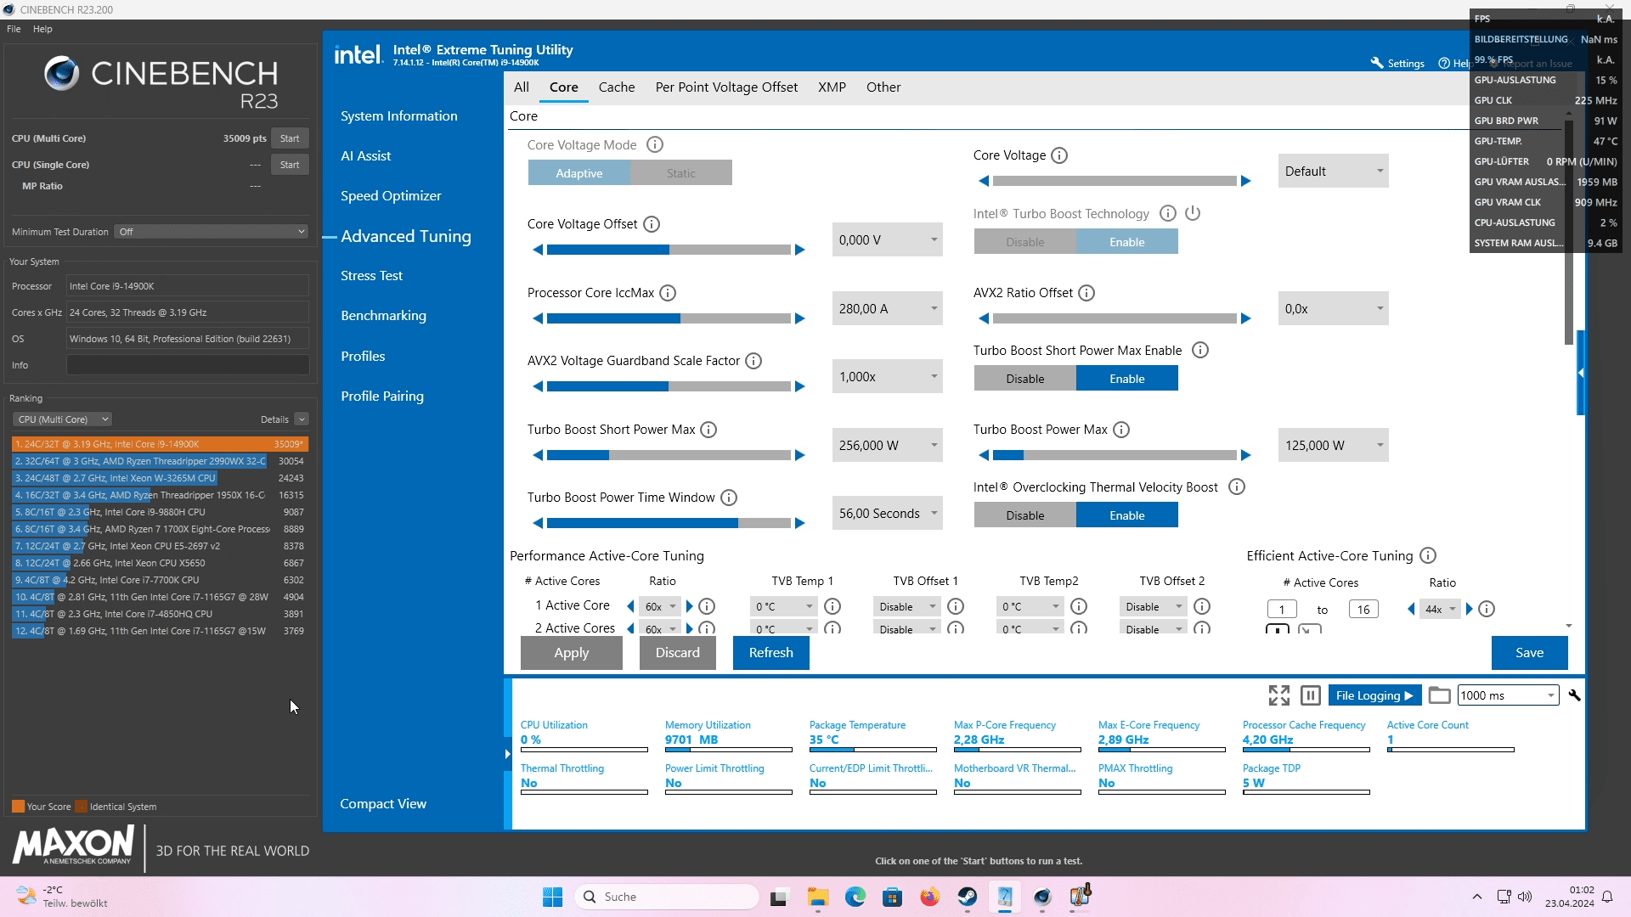The image size is (1631, 917).
Task: Click the Refresh button
Action: click(771, 653)
